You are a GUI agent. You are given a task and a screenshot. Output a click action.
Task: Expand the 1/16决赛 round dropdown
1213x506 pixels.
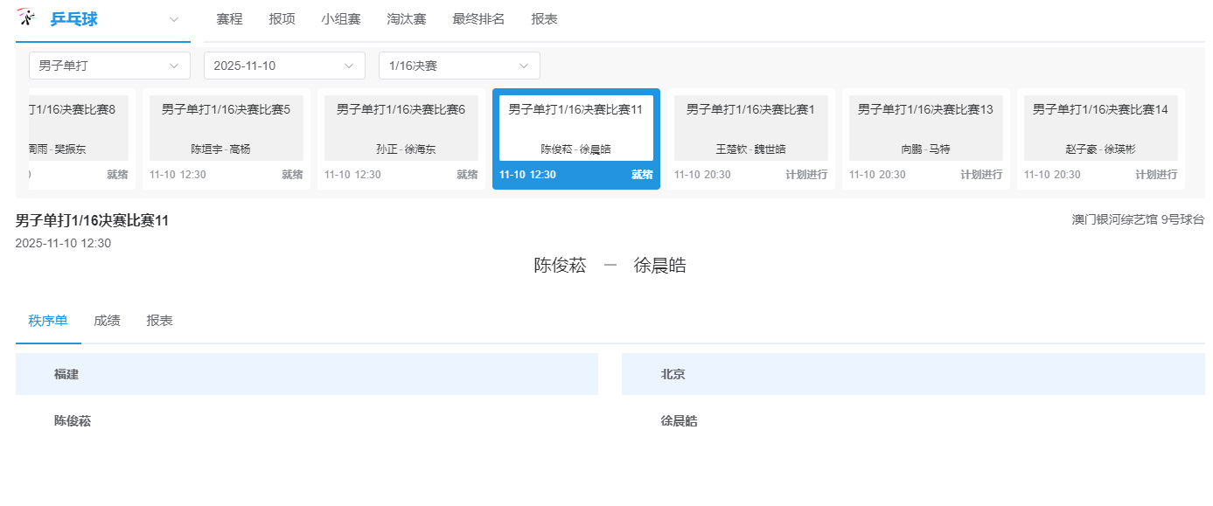(458, 65)
